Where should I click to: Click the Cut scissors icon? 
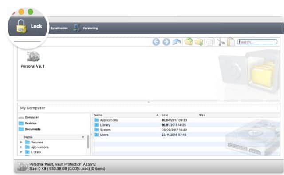click(221, 42)
